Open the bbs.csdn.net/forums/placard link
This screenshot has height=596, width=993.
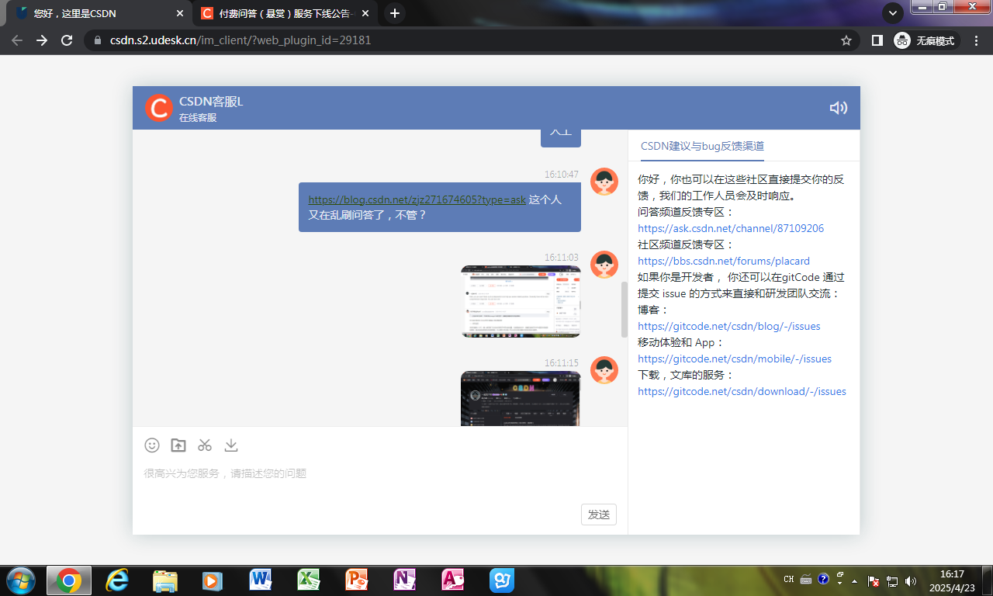click(x=724, y=261)
